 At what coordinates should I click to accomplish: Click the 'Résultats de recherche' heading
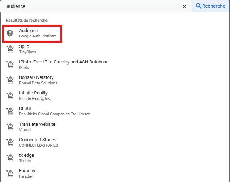point(27,20)
